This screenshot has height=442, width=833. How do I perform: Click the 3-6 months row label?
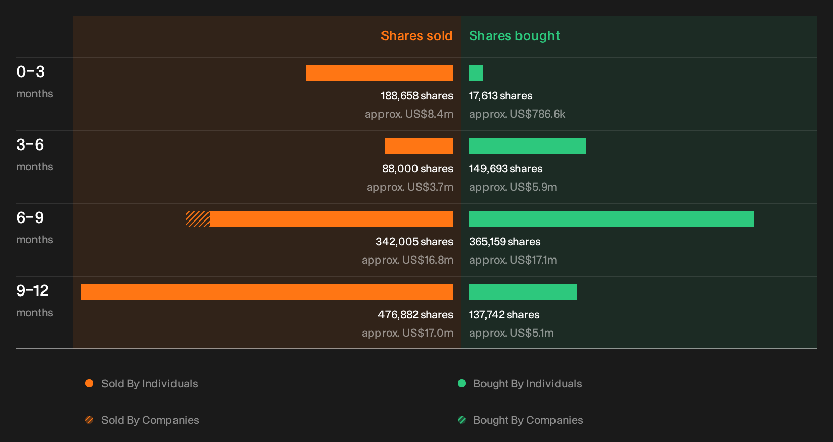(x=34, y=155)
